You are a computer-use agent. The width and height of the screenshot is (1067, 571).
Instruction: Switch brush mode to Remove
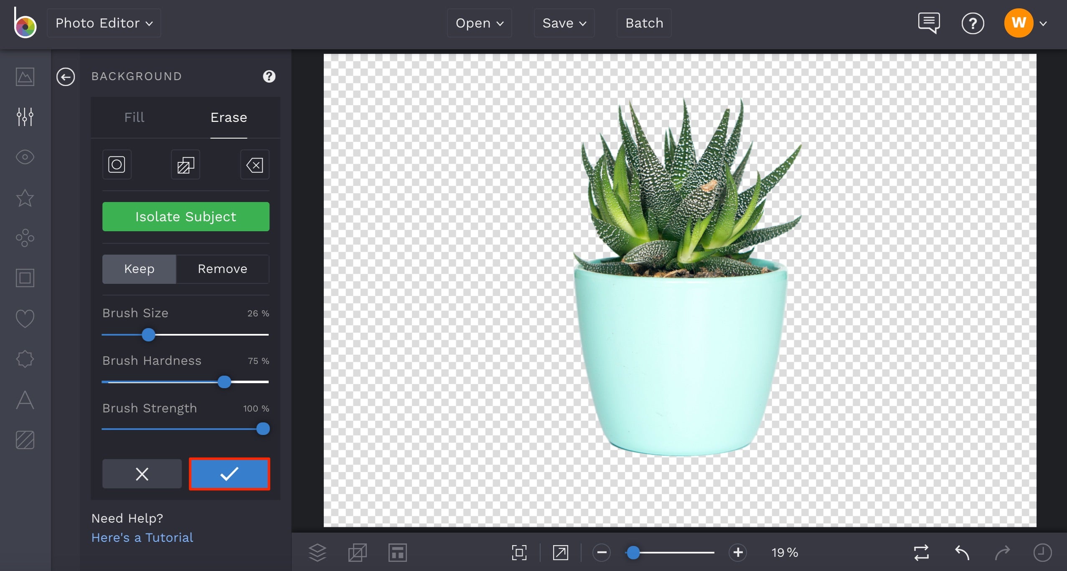pyautogui.click(x=222, y=269)
